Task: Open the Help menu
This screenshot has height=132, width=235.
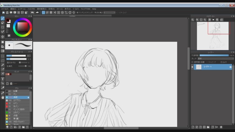Action: (x=94, y=9)
